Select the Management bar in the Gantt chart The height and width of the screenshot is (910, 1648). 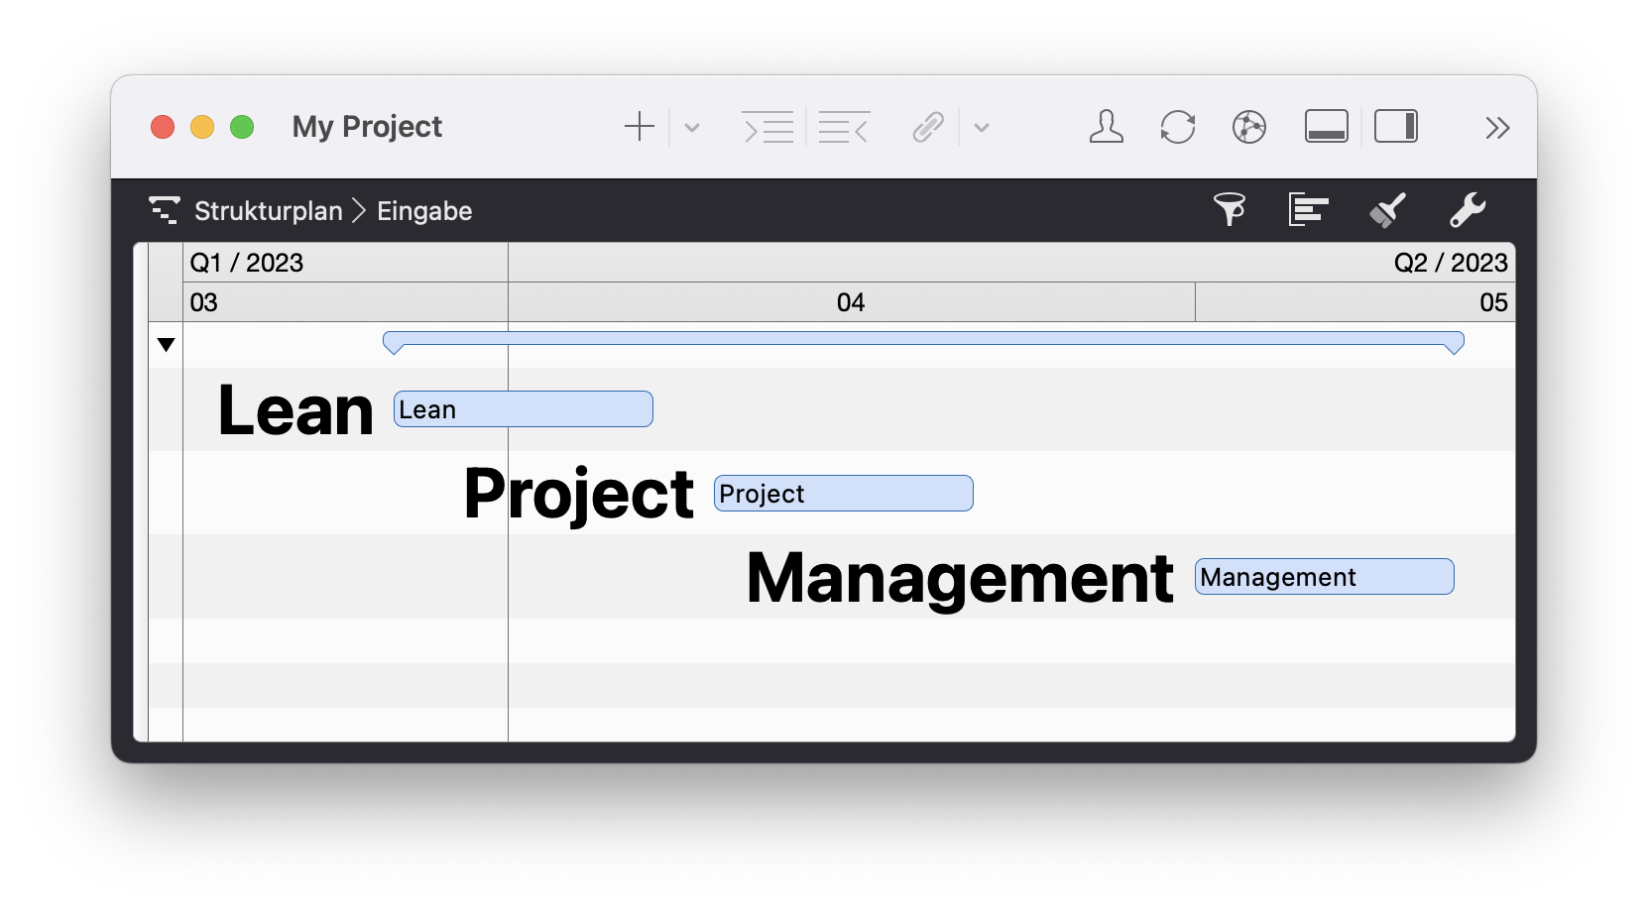1325,576
